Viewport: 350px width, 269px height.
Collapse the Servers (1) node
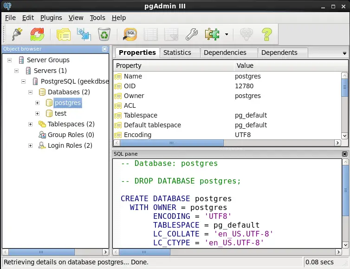point(16,71)
